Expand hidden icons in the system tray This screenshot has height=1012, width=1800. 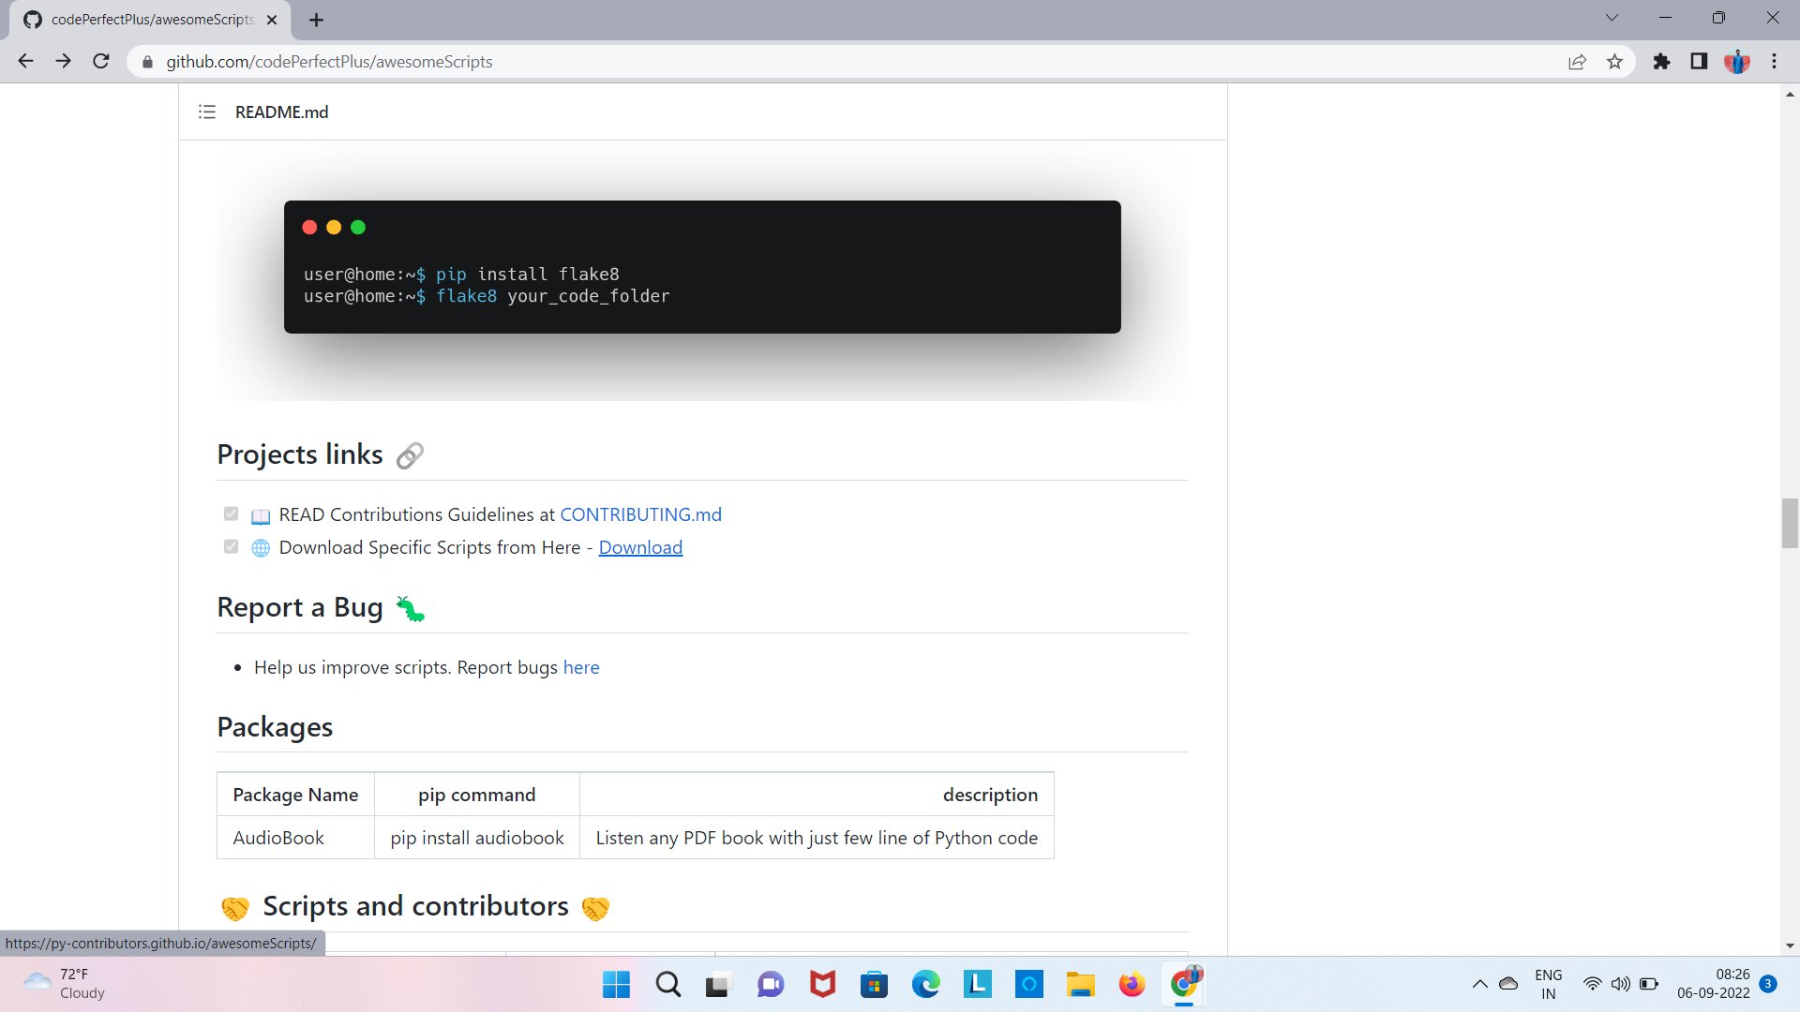pos(1479,984)
